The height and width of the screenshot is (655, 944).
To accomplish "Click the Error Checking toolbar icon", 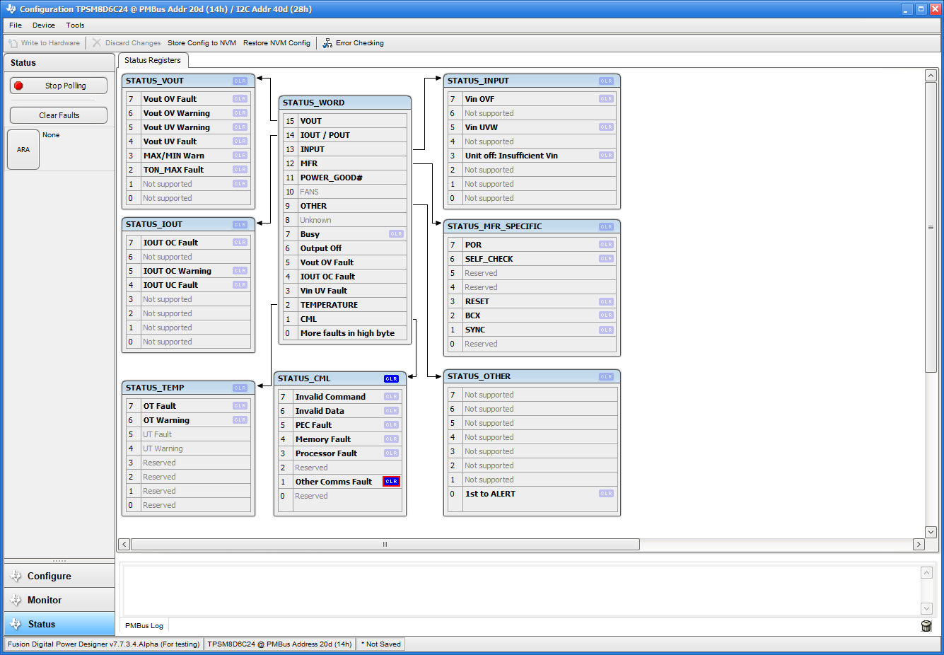I will [327, 43].
